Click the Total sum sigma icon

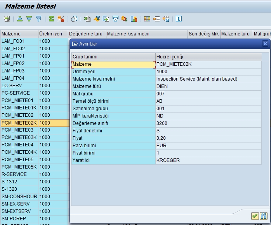(x=51, y=19)
